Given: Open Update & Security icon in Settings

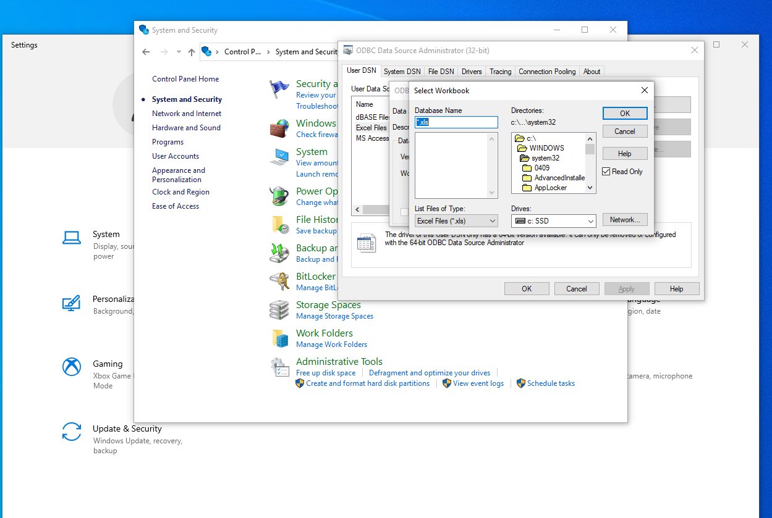Looking at the screenshot, I should pos(72,432).
